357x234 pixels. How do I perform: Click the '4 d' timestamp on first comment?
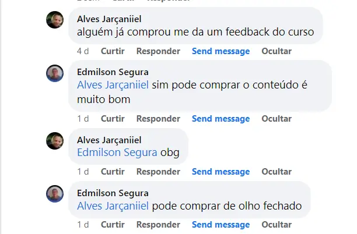point(82,51)
